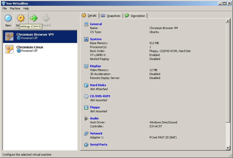Click the '12 MB' video memory value
Viewport: 233px width, 158px height.
(x=153, y=70)
